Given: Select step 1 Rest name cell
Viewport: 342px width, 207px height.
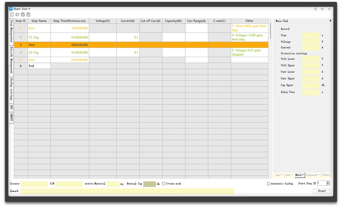Looking at the screenshot, I should 39,28.
